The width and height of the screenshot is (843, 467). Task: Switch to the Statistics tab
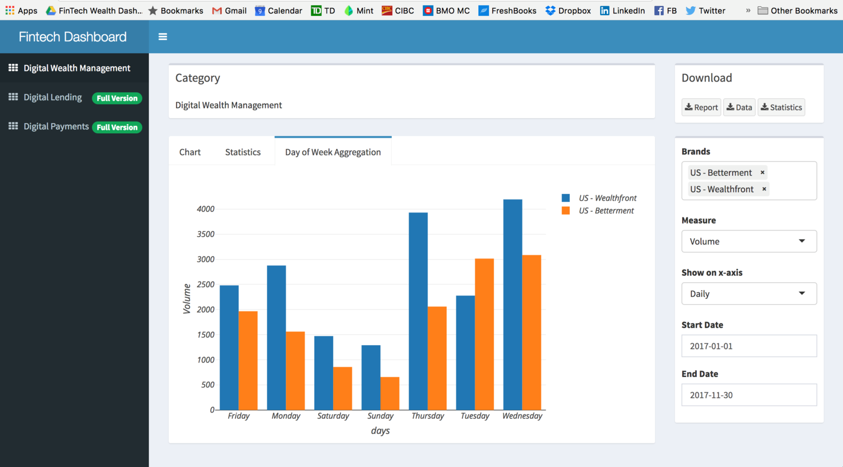tap(243, 152)
